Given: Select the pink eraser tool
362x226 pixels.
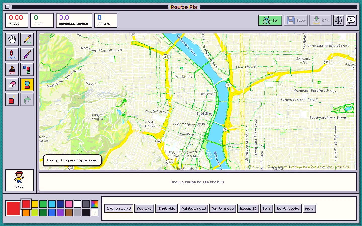Looking at the screenshot, I should [x=12, y=85].
